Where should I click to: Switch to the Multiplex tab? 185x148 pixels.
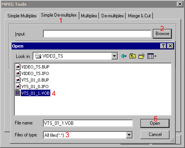point(89,16)
